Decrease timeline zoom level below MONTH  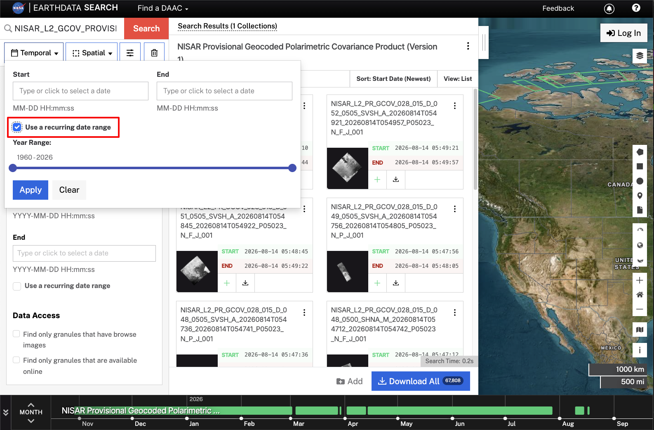[31, 421]
